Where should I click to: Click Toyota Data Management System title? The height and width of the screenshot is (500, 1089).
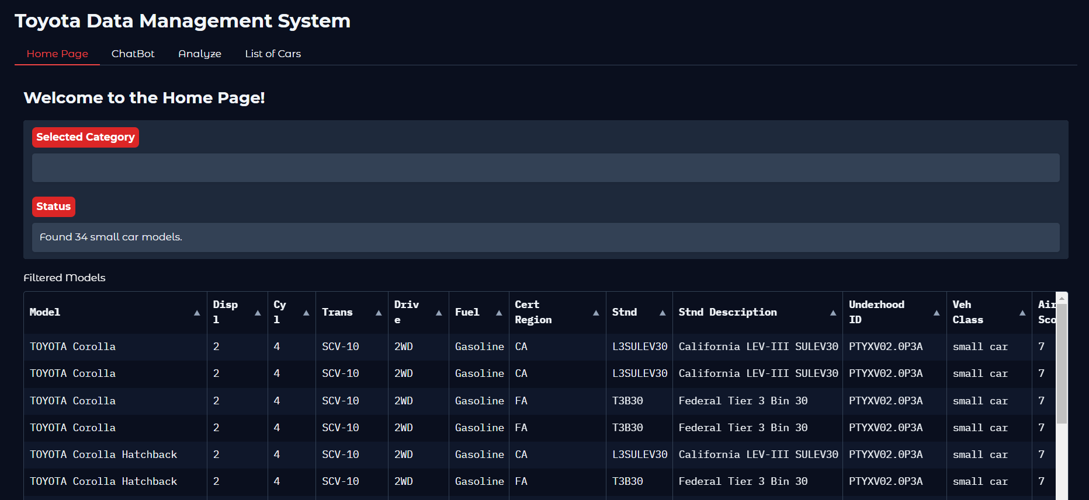tap(182, 21)
